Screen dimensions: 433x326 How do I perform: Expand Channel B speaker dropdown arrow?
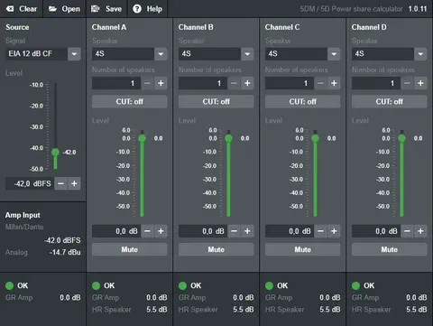[247, 54]
